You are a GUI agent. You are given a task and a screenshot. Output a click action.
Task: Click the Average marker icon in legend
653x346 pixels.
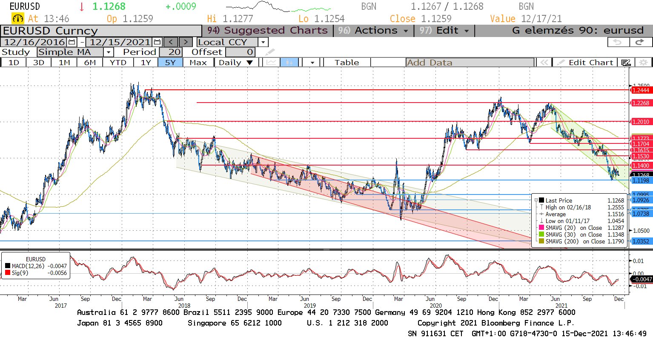point(541,214)
